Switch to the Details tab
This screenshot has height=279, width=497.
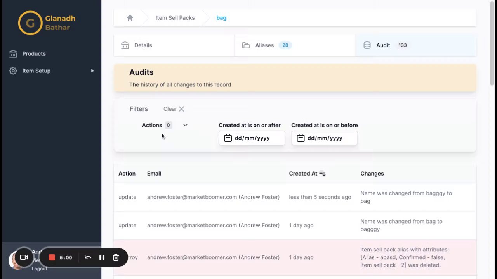pyautogui.click(x=174, y=45)
